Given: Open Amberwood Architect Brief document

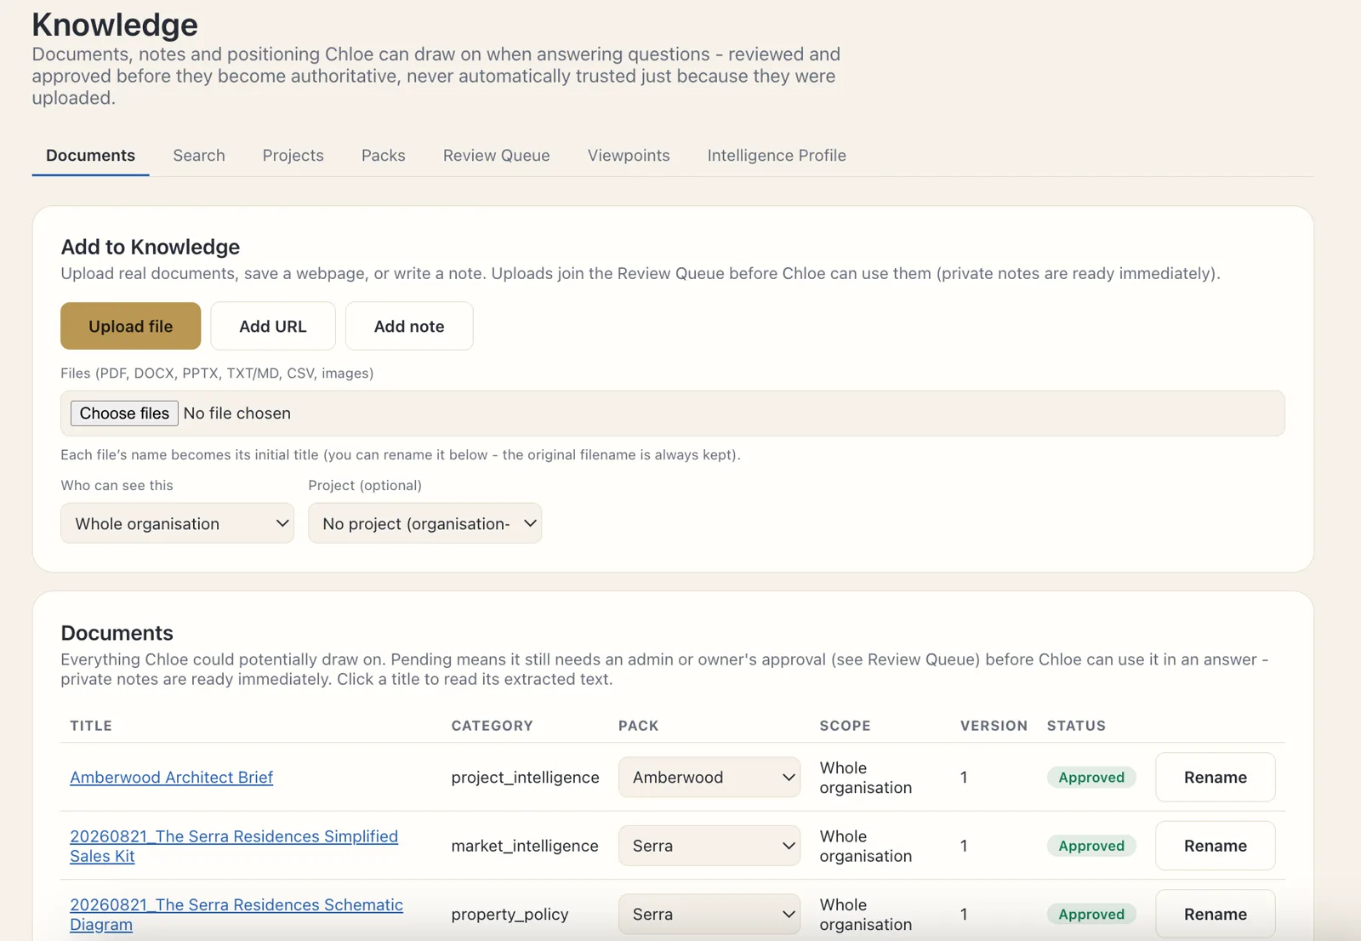Looking at the screenshot, I should (171, 777).
